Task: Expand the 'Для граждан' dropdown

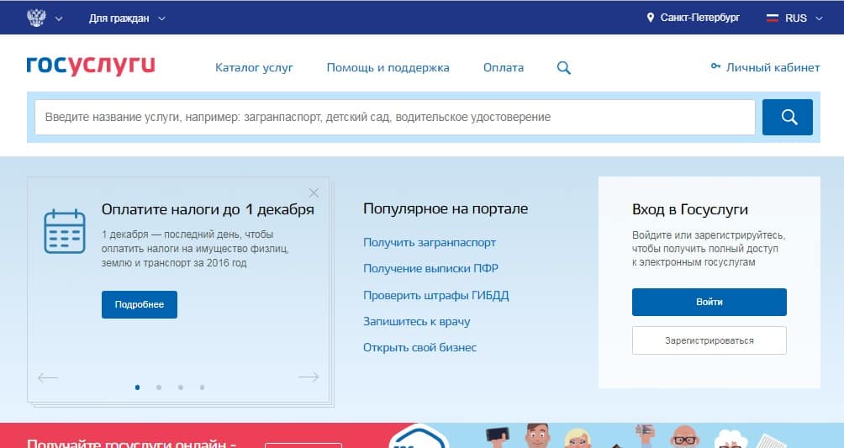Action: click(x=127, y=18)
